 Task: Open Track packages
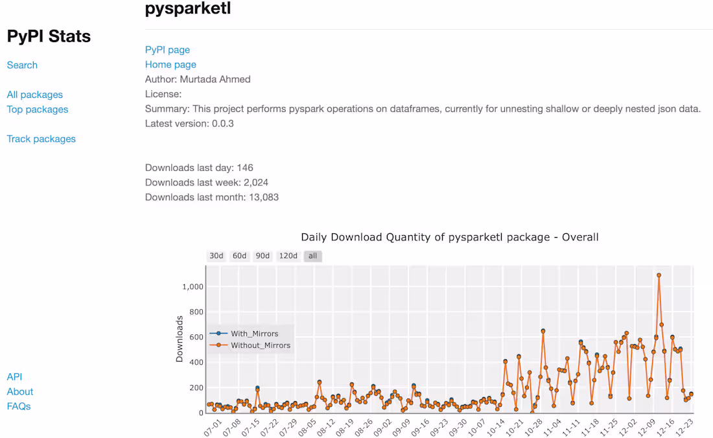(x=41, y=139)
